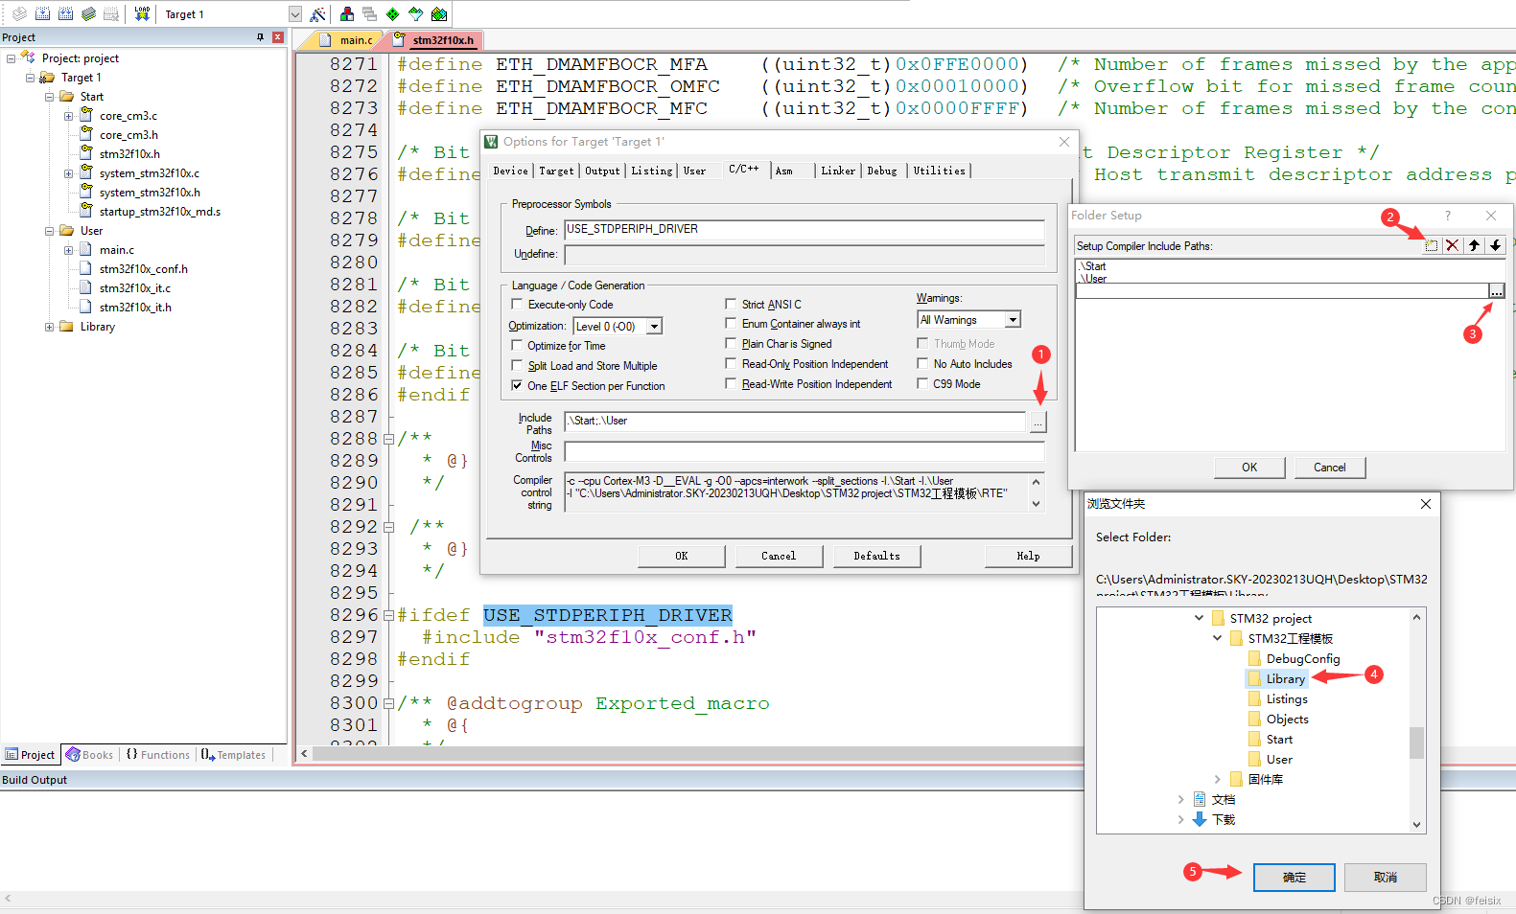The height and width of the screenshot is (914, 1516).
Task: Open the Functions tab at panel bottom
Action: coord(158,755)
